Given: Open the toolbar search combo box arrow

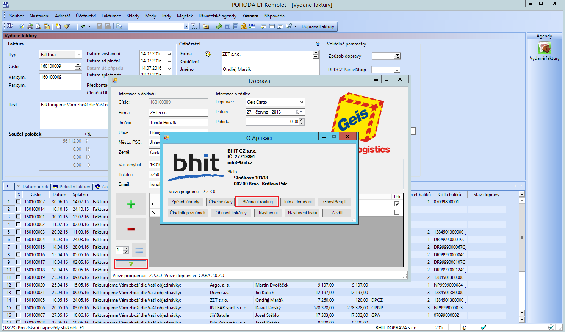Looking at the screenshot, I should click(186, 26).
